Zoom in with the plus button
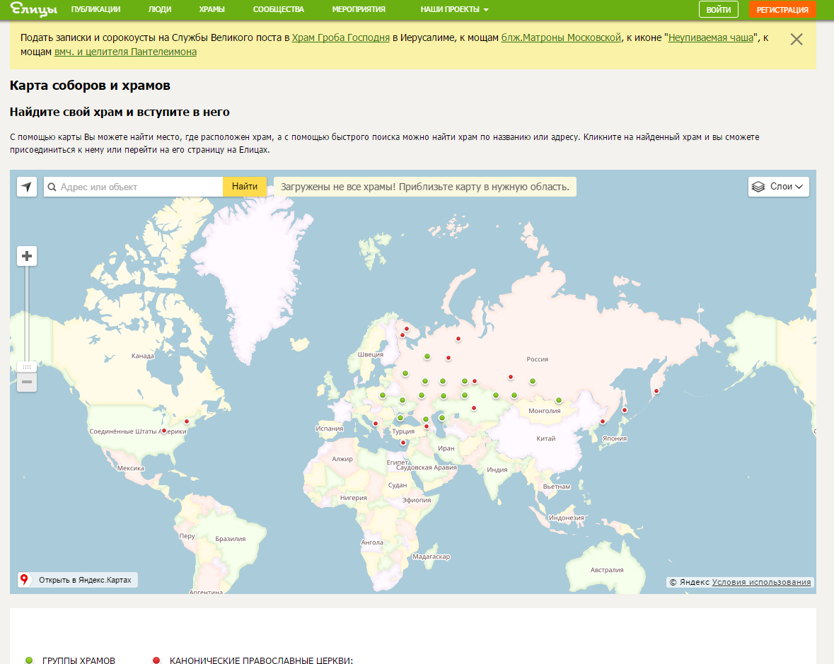Image resolution: width=834 pixels, height=664 pixels. 27,256
